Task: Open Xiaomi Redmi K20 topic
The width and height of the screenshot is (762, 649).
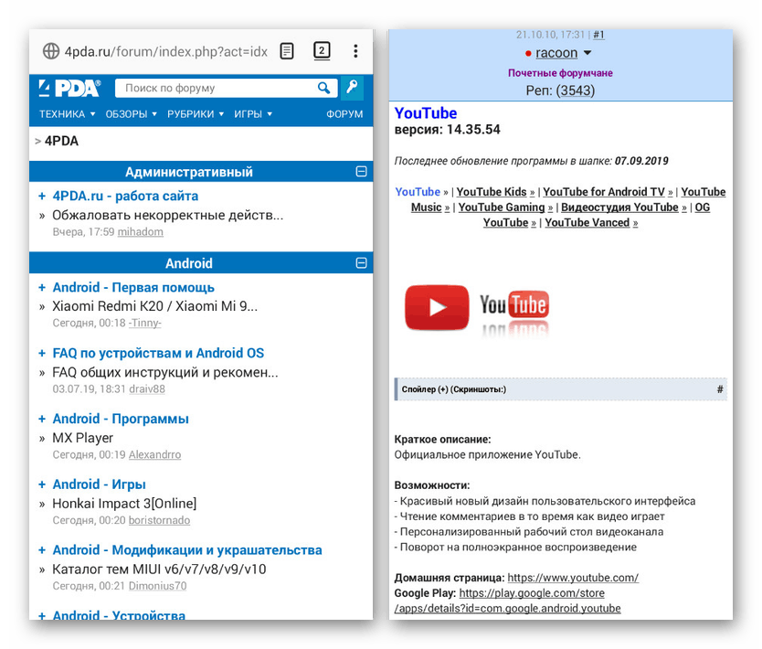Action: click(x=154, y=306)
